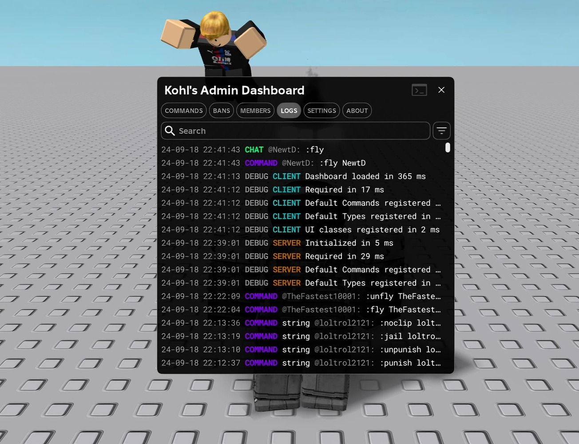Click the search magnifier icon

coord(170,131)
